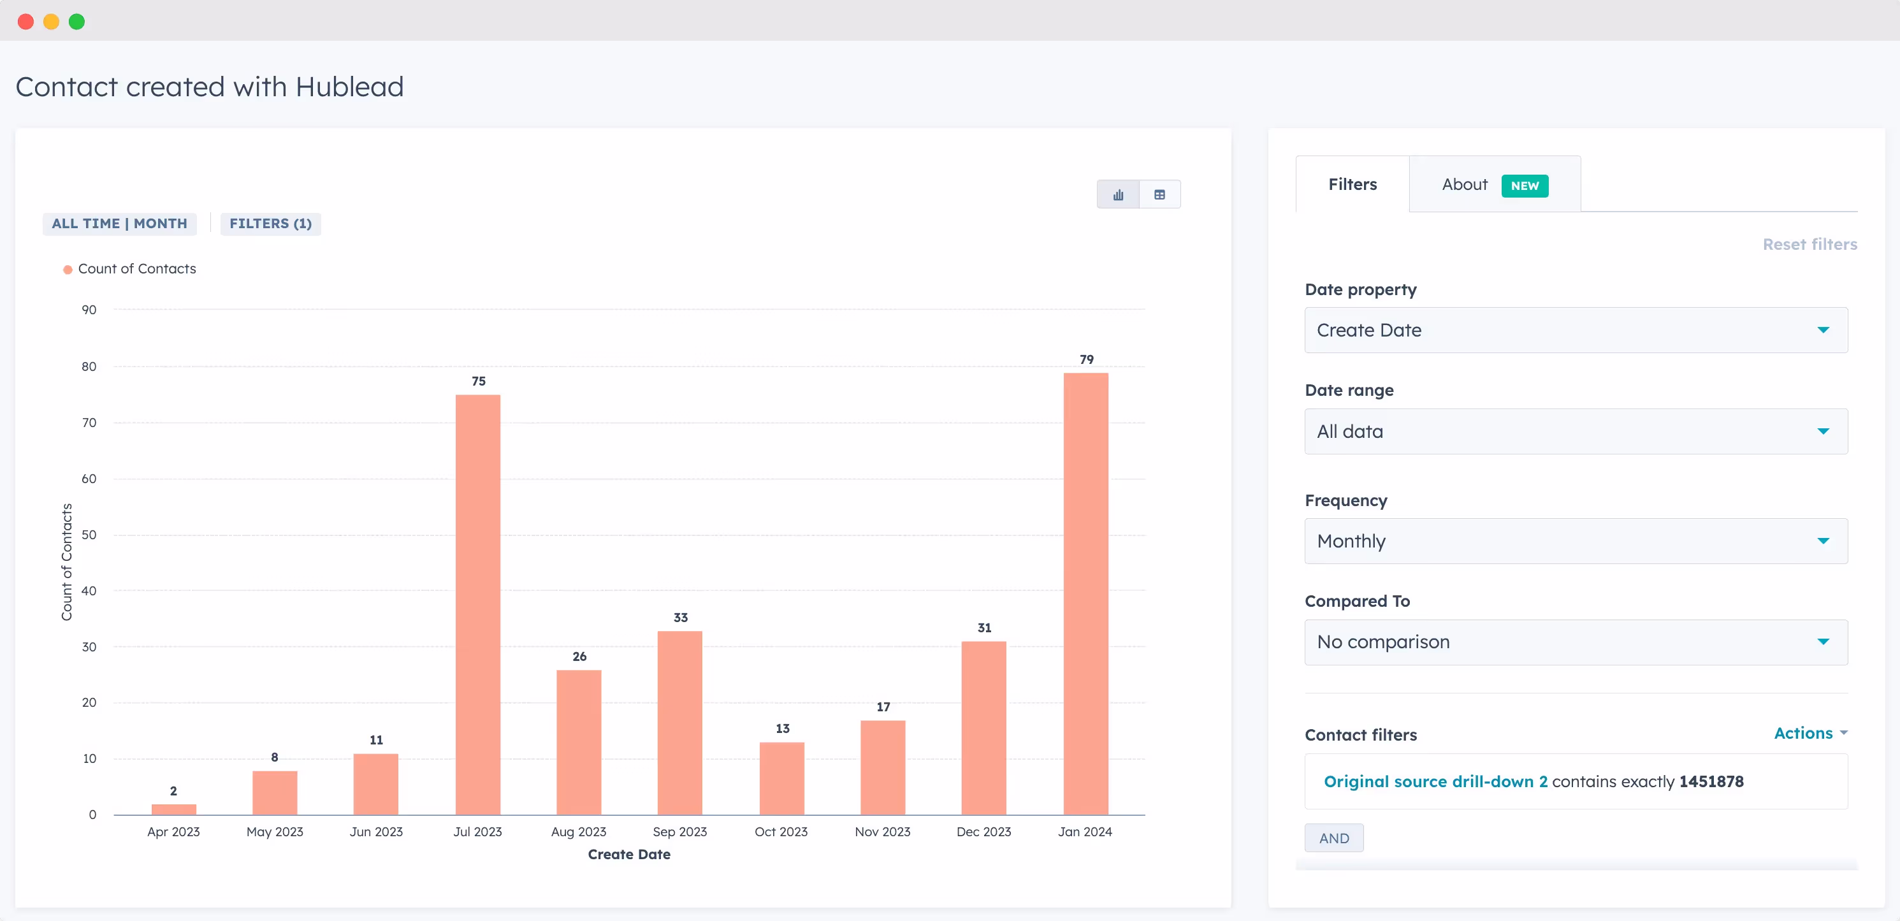1900x921 pixels.
Task: Click the Jan 2024 axis label
Action: [x=1085, y=832]
